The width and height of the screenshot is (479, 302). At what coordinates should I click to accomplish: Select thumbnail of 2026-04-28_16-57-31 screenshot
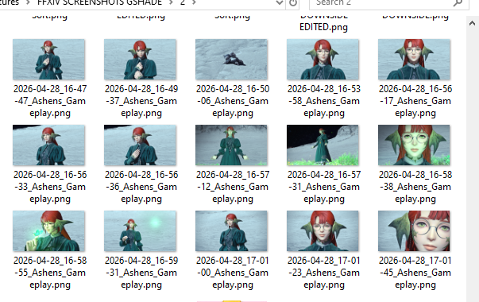323,145
